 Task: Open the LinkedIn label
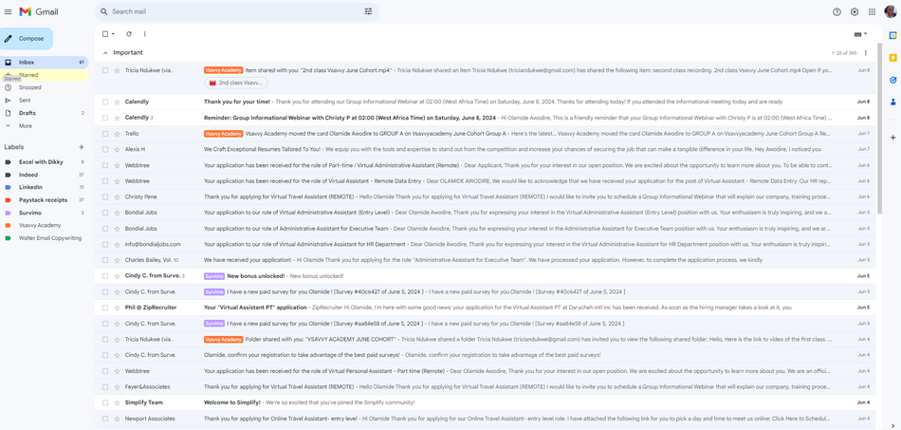45,187
